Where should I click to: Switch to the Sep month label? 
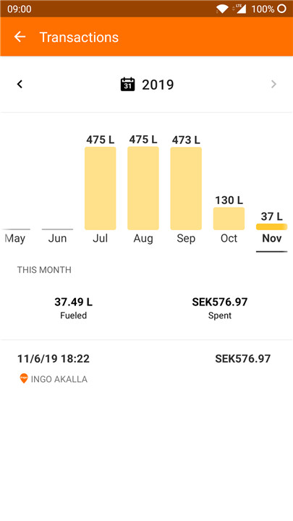(186, 238)
